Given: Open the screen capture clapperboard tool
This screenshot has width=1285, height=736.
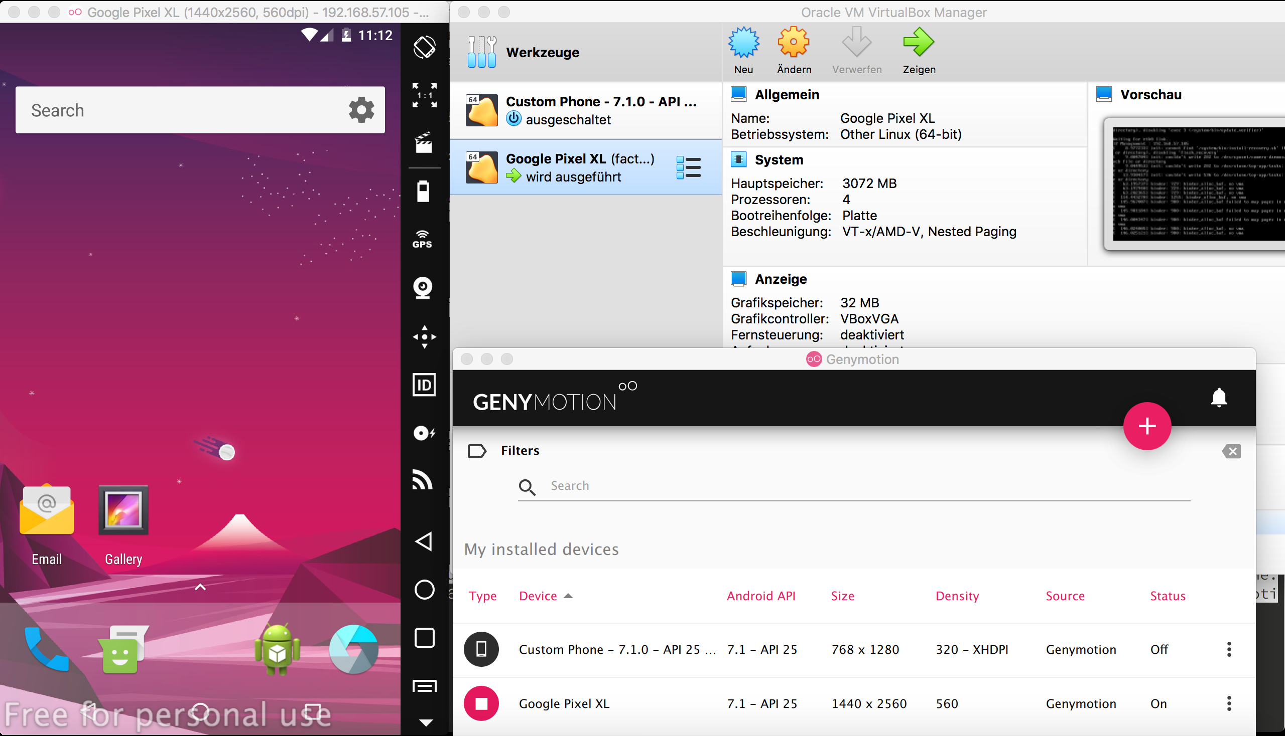Looking at the screenshot, I should coord(424,143).
